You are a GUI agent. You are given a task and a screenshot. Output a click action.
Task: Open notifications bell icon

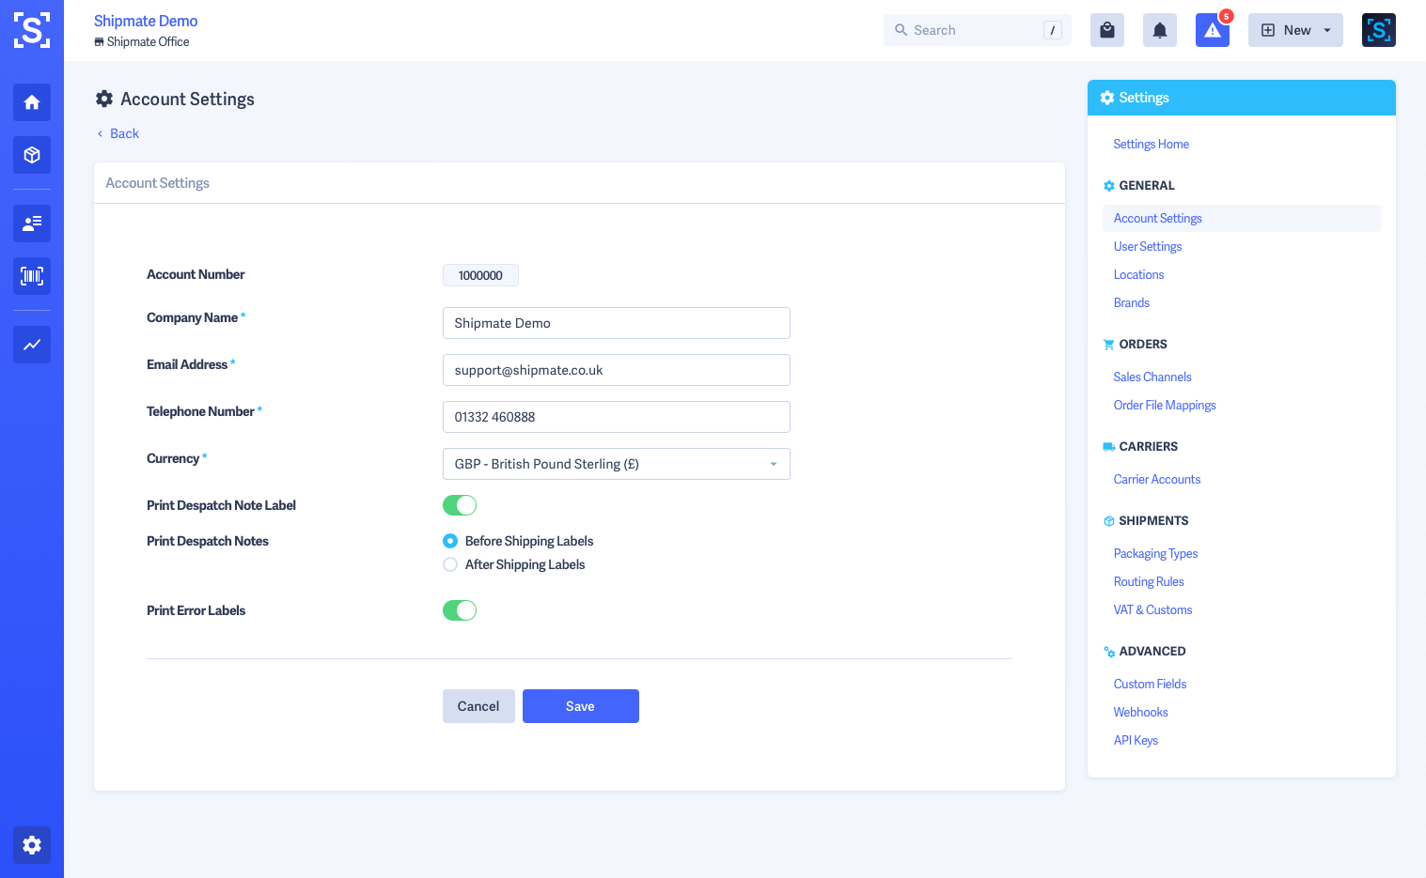(1160, 30)
